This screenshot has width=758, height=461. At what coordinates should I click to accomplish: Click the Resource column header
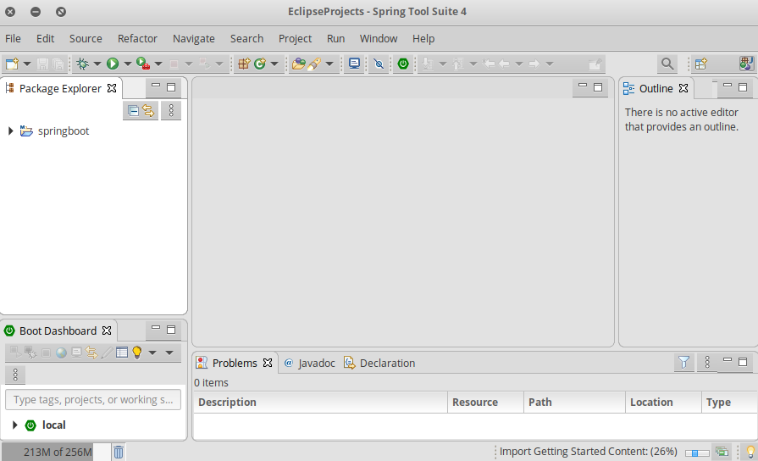(x=474, y=403)
